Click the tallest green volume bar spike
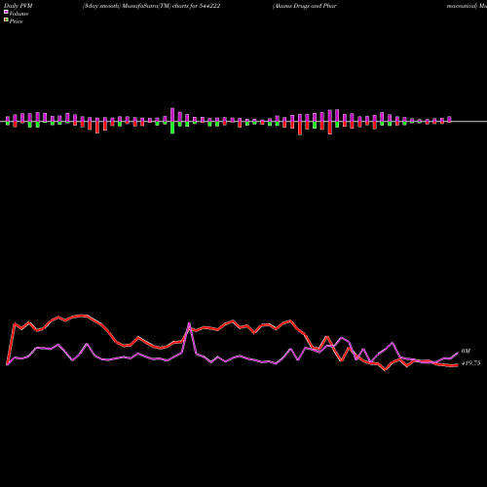The width and height of the screenshot is (487, 487). 172,128
